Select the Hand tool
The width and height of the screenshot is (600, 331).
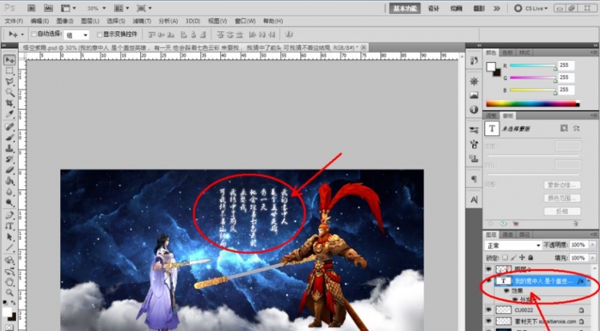pyautogui.click(x=10, y=282)
